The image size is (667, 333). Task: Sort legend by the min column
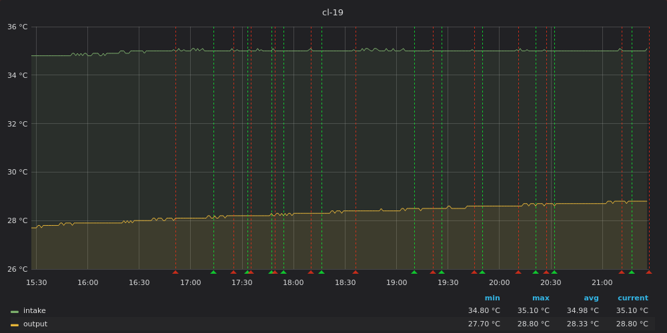[492, 298]
